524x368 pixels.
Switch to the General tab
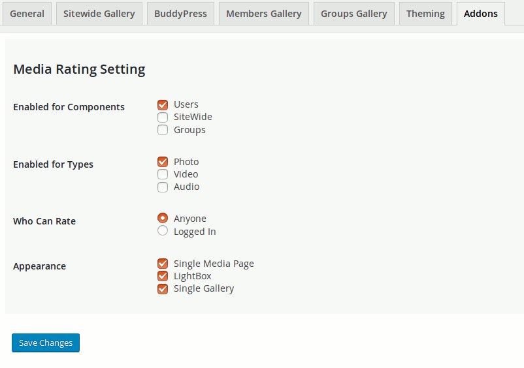pyautogui.click(x=27, y=14)
